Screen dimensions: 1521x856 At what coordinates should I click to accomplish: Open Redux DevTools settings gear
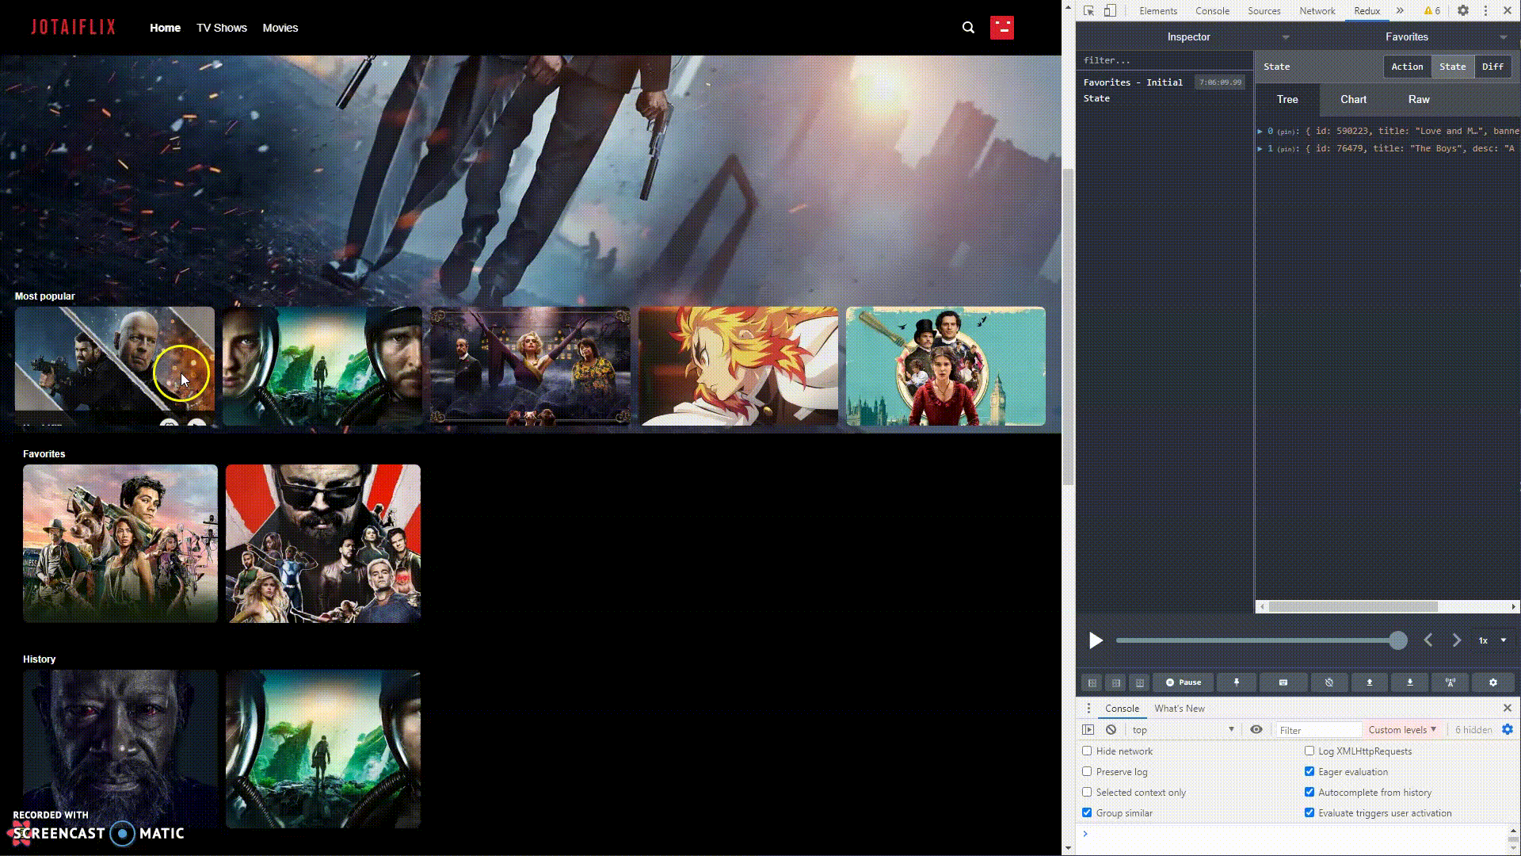point(1492,682)
